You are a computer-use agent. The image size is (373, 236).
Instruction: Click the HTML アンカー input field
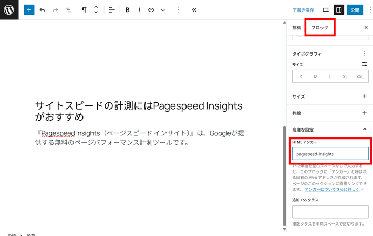[330, 154]
